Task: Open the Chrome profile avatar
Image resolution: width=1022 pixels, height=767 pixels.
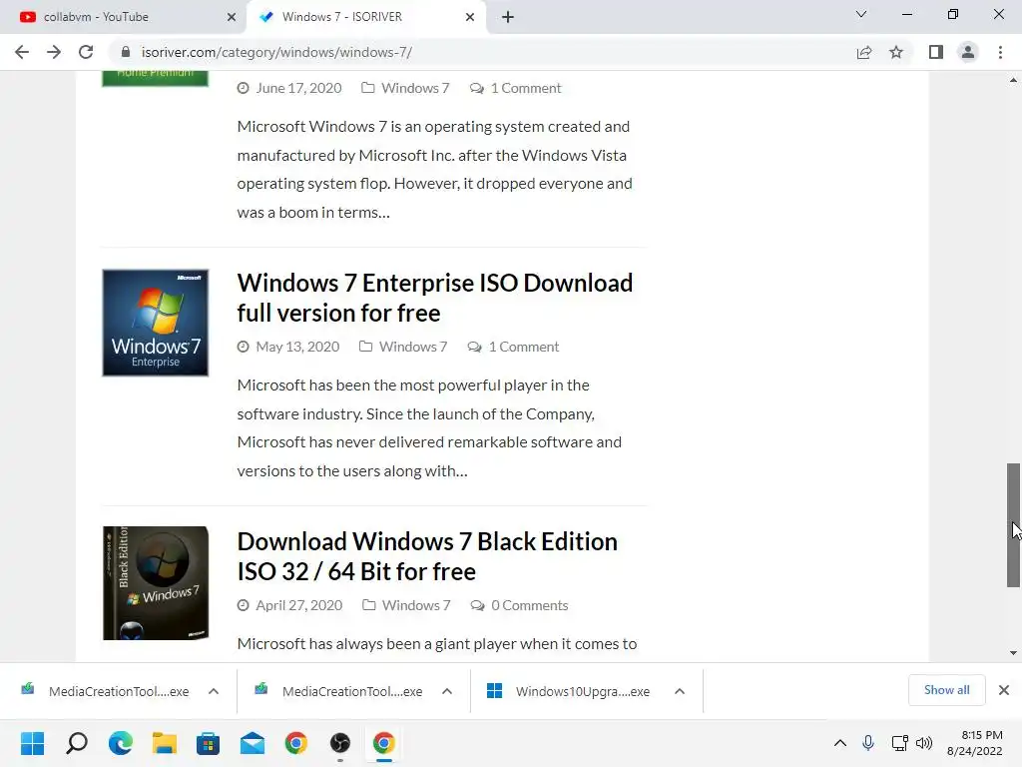Action: point(968,52)
